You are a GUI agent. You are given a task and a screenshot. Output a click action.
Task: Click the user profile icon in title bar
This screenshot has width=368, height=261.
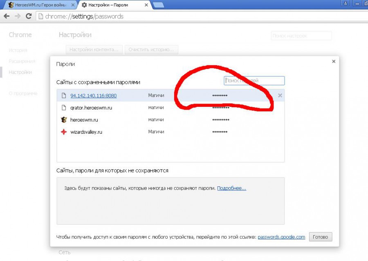point(346,3)
